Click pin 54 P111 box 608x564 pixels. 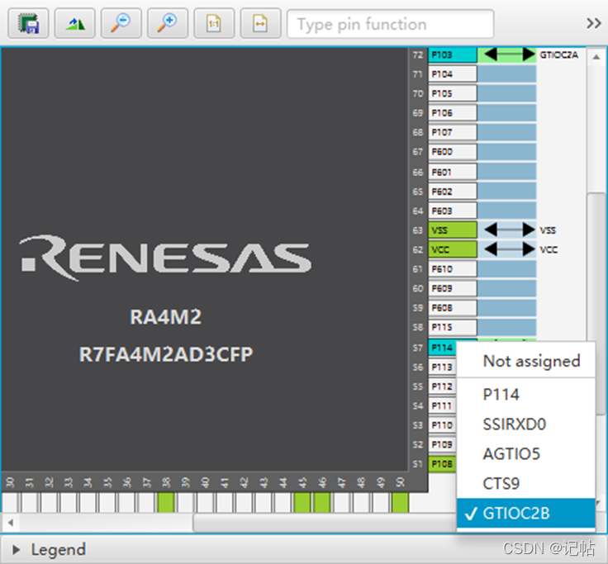point(443,405)
